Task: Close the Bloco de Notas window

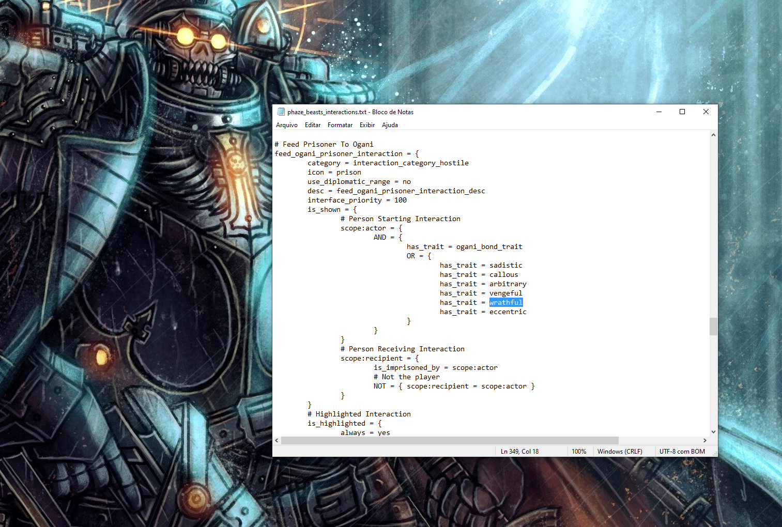Action: 706,112
